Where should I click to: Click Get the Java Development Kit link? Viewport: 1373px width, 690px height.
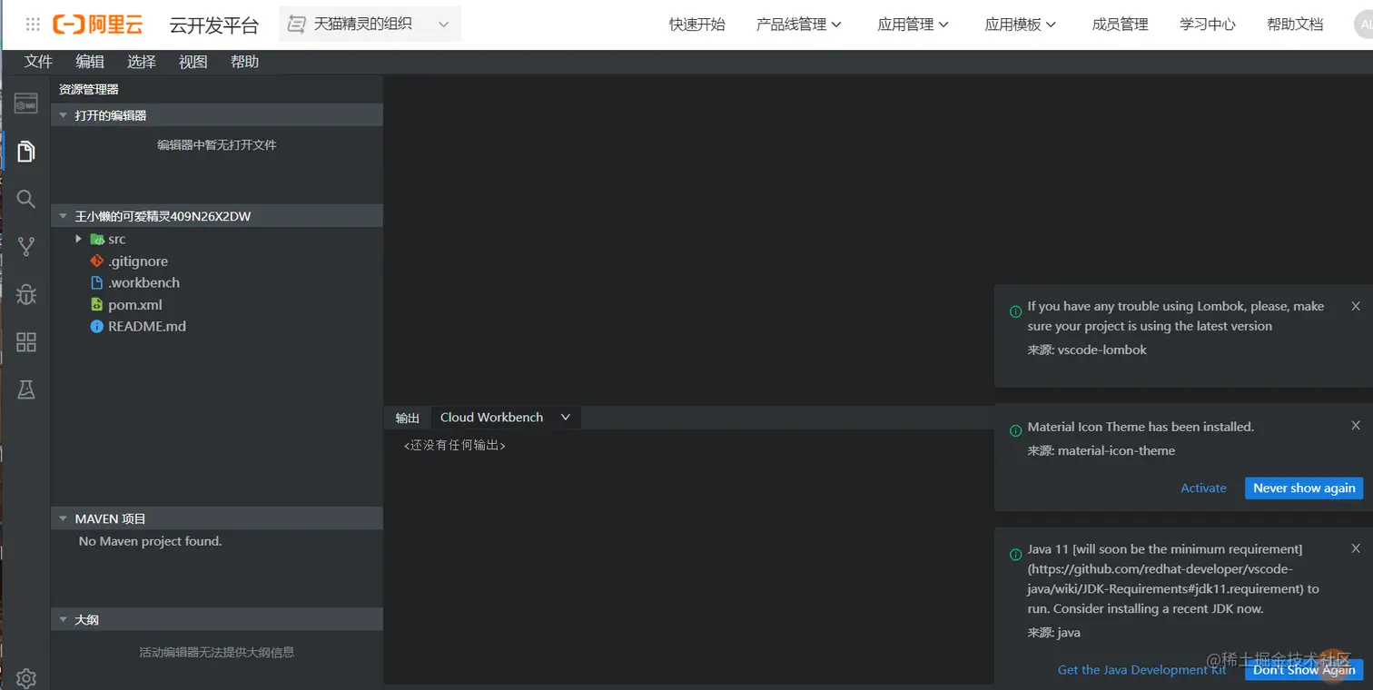point(1142,670)
